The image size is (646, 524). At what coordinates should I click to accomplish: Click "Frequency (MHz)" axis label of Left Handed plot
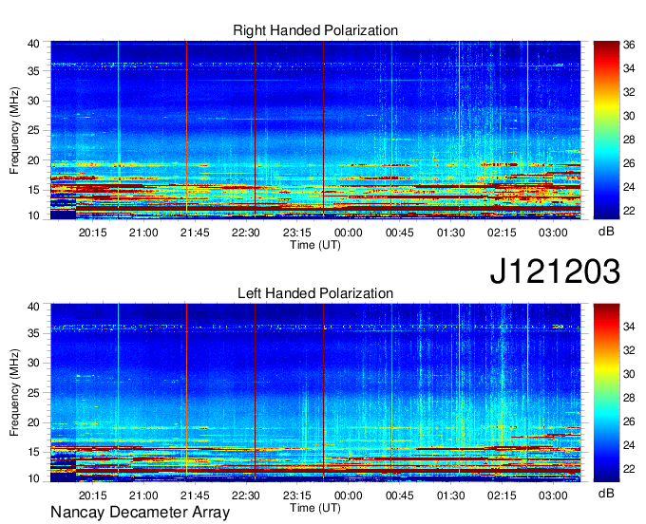[x=14, y=393]
